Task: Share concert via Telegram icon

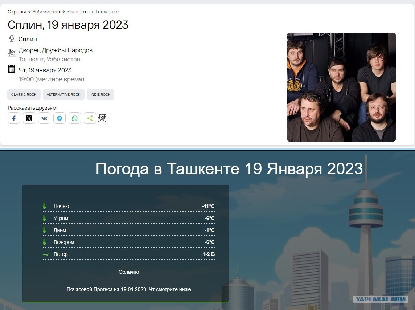Action: pyautogui.click(x=59, y=118)
